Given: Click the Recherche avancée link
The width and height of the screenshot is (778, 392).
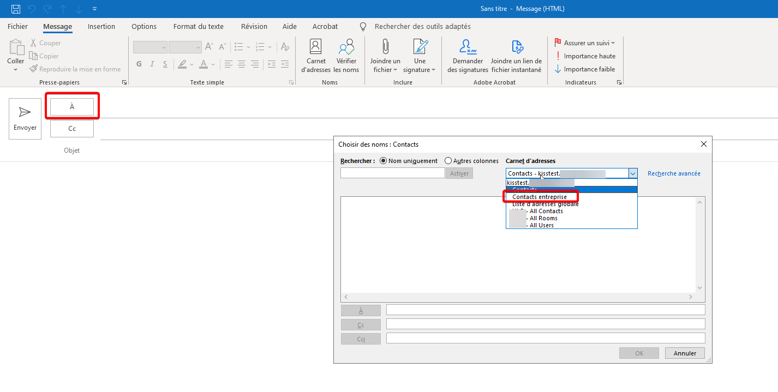Looking at the screenshot, I should (674, 173).
